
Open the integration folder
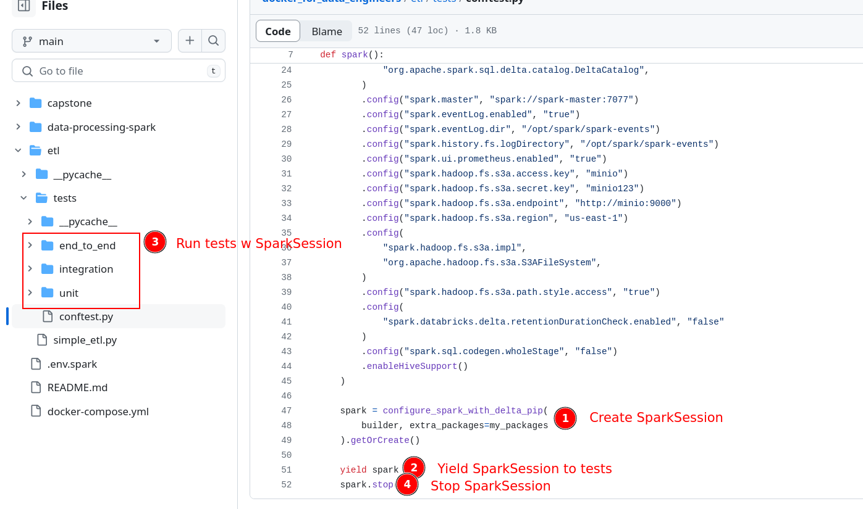[x=86, y=269]
